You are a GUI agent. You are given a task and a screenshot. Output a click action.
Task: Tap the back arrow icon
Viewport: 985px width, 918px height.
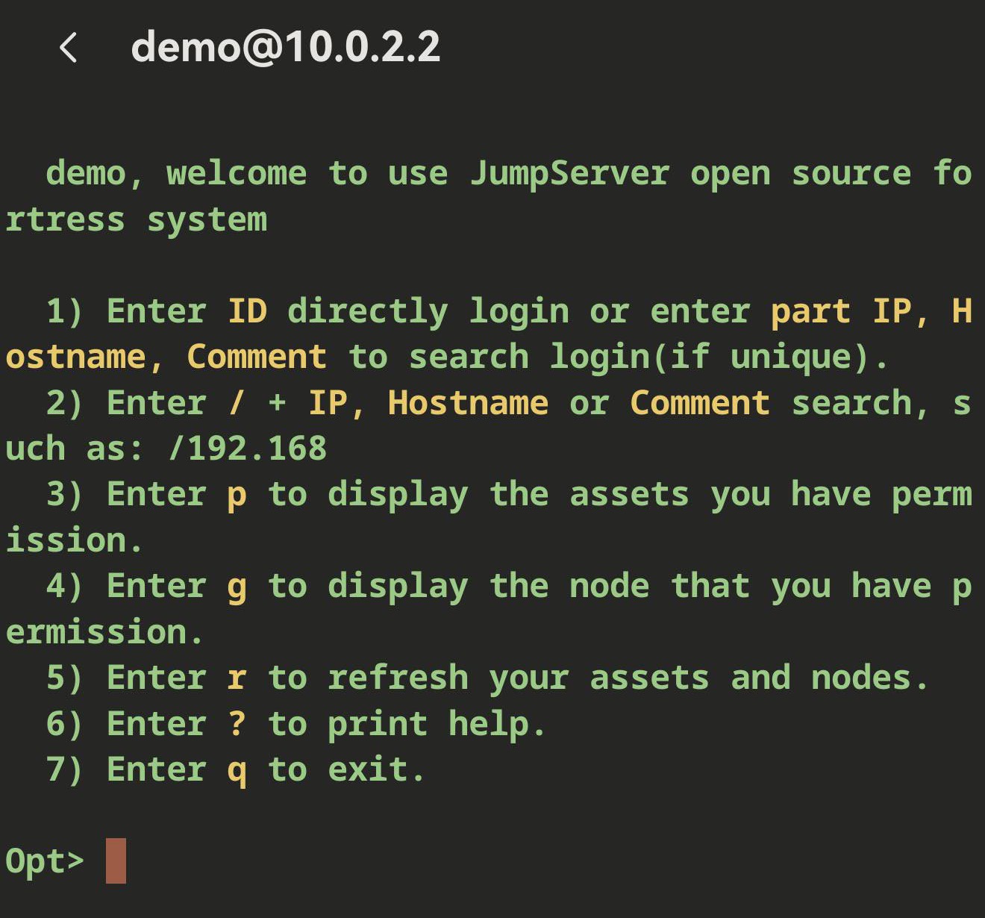[x=68, y=48]
